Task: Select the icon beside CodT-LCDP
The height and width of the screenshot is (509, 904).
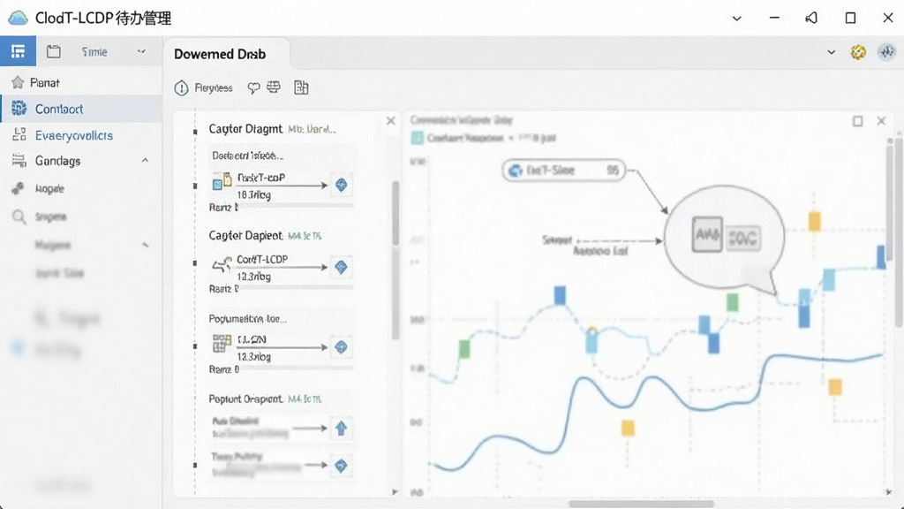Action: pyautogui.click(x=222, y=265)
